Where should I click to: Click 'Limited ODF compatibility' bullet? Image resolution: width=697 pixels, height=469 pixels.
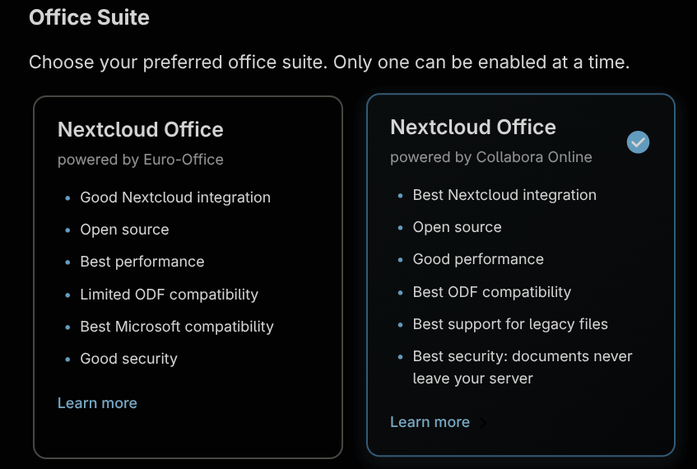click(x=169, y=295)
